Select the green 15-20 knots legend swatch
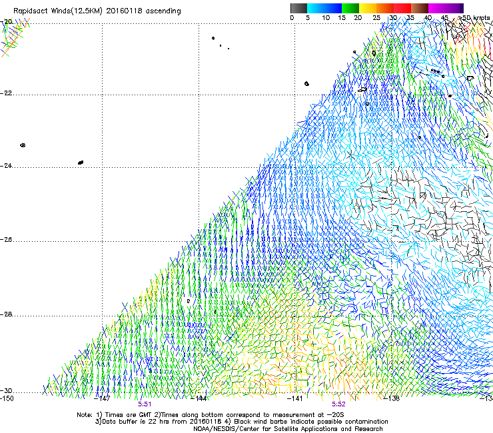The height and width of the screenshot is (433, 493). [x=350, y=8]
